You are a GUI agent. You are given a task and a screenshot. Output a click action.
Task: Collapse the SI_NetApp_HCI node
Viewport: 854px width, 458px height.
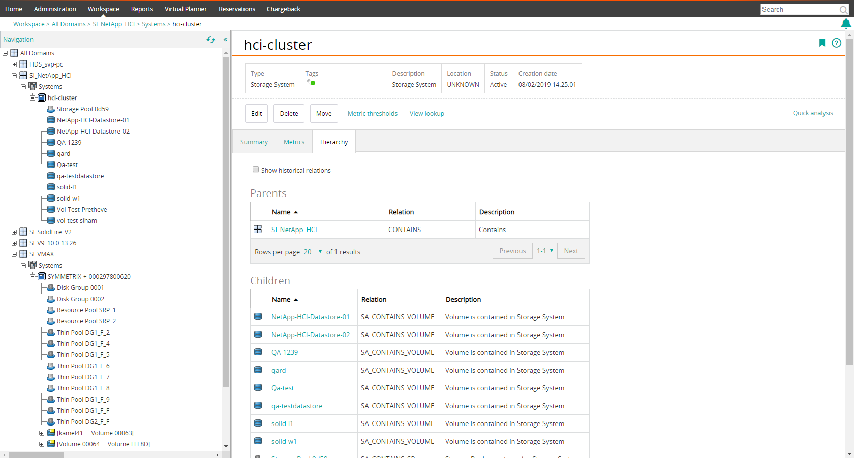14,75
